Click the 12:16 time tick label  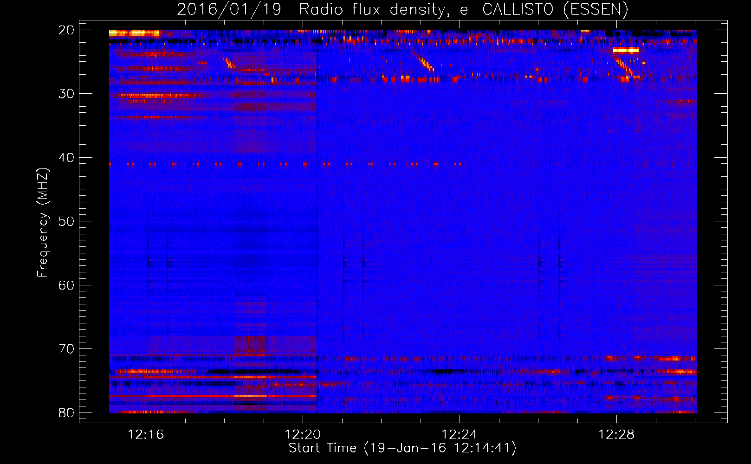(146, 435)
